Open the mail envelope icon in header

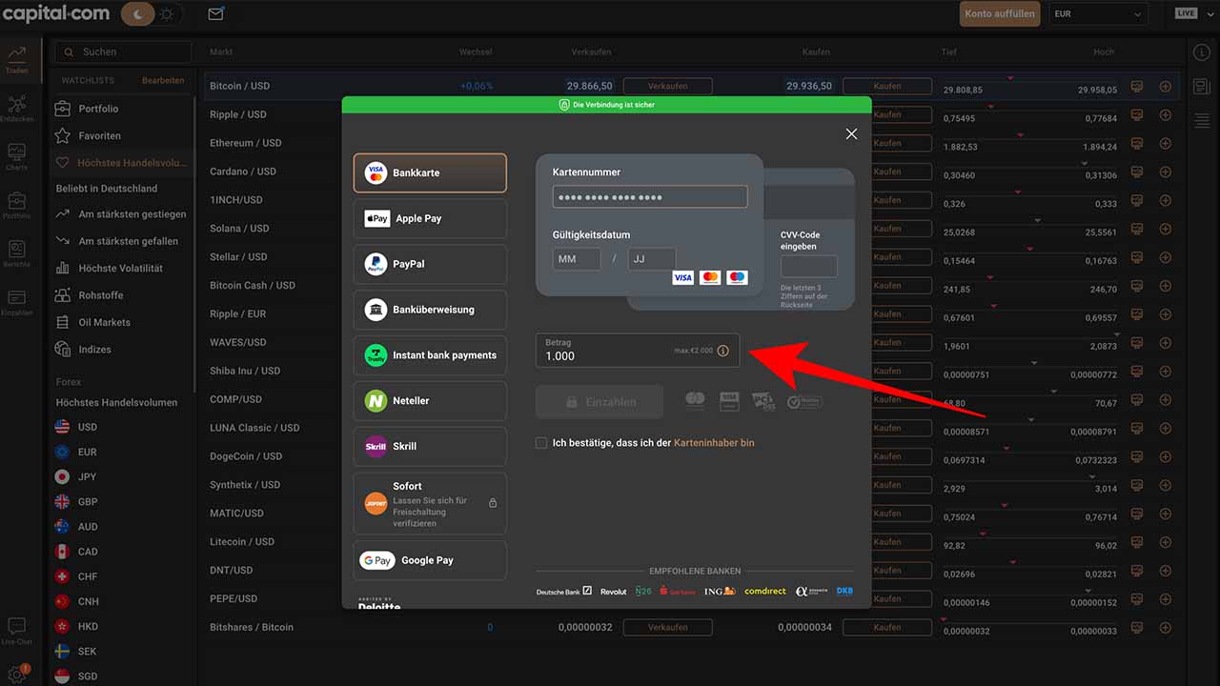[x=216, y=13]
